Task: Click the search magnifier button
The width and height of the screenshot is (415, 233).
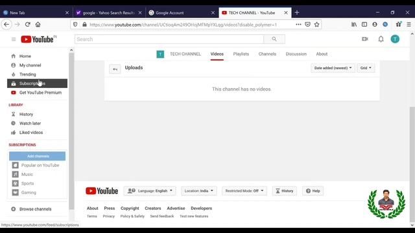Action: [274, 39]
